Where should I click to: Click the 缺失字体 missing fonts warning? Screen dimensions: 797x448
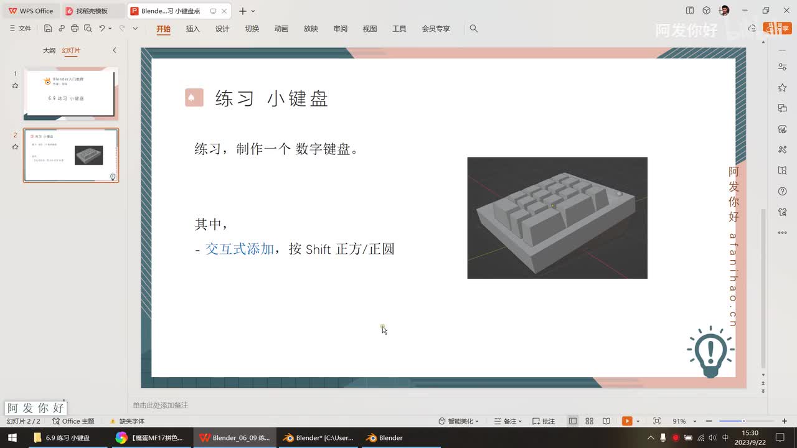click(126, 421)
